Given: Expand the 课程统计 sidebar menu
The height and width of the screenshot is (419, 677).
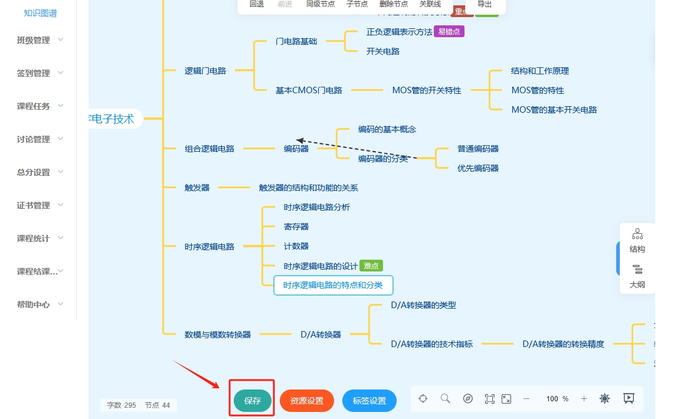Looking at the screenshot, I should (40, 238).
